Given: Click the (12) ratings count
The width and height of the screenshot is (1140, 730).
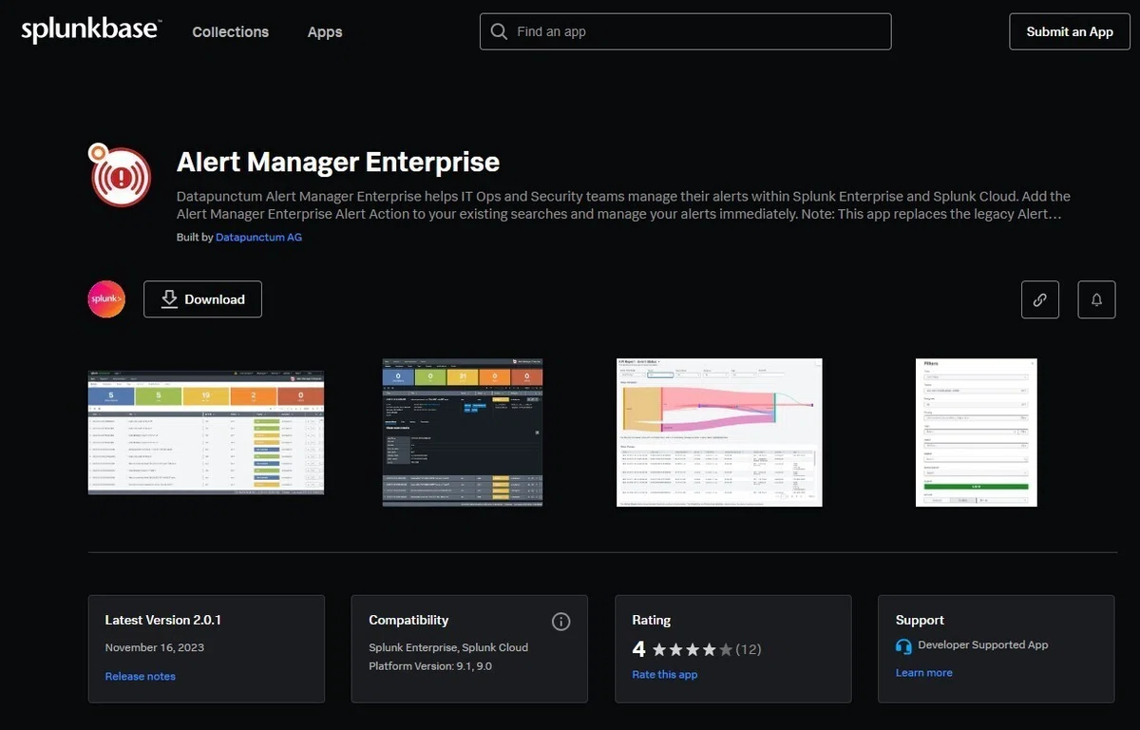Looking at the screenshot, I should (749, 649).
